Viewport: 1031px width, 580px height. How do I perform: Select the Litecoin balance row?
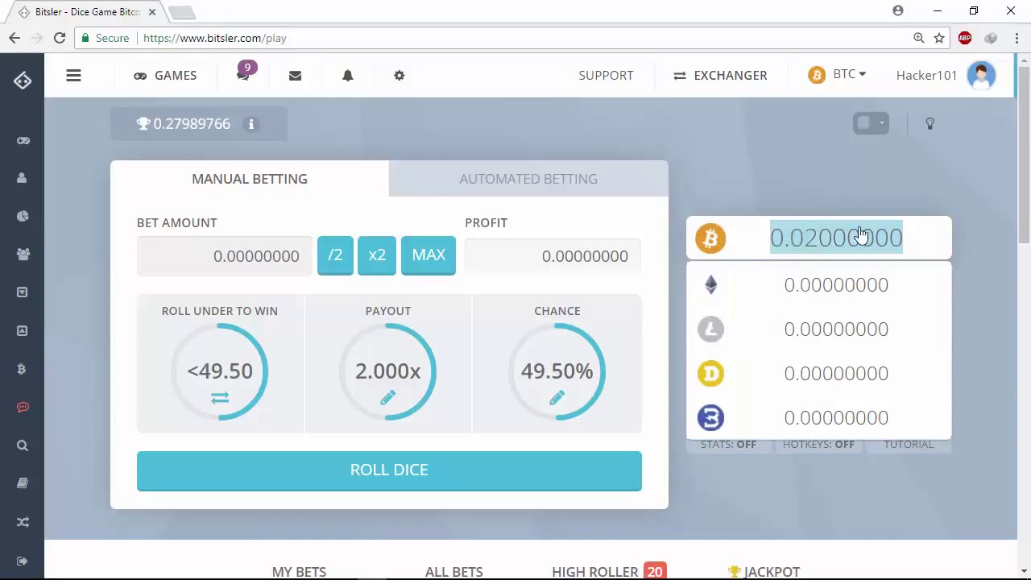818,329
